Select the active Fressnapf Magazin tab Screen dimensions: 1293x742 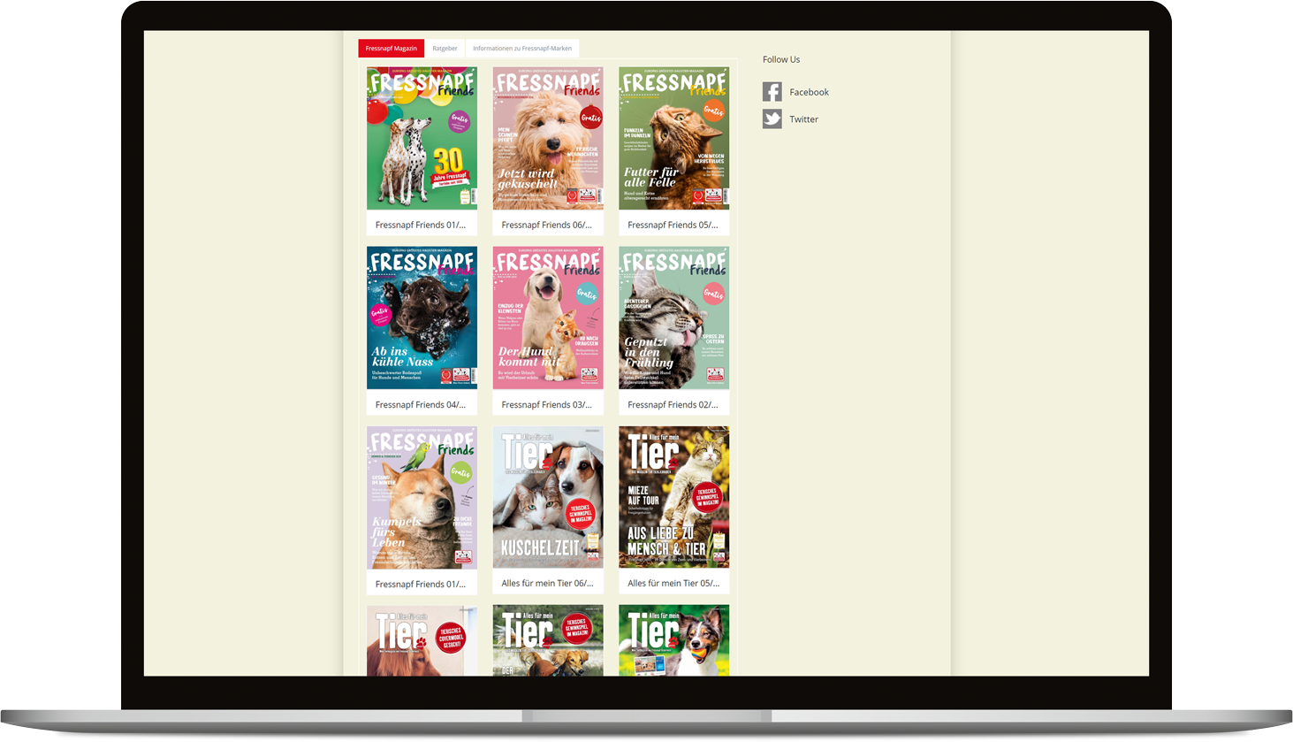391,48
